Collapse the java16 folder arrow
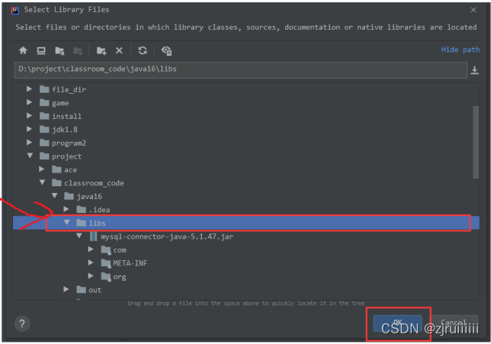 (x=55, y=196)
